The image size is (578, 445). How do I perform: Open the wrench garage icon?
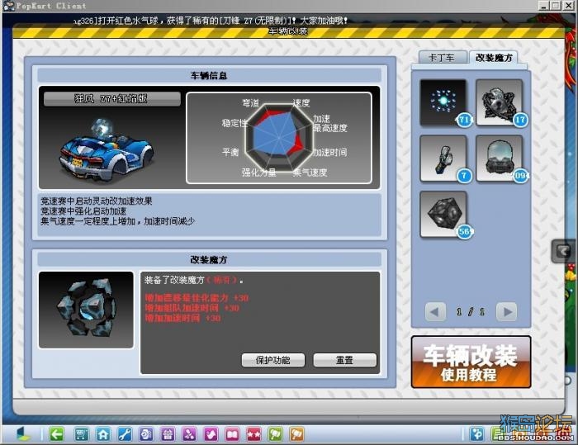pyautogui.click(x=125, y=434)
